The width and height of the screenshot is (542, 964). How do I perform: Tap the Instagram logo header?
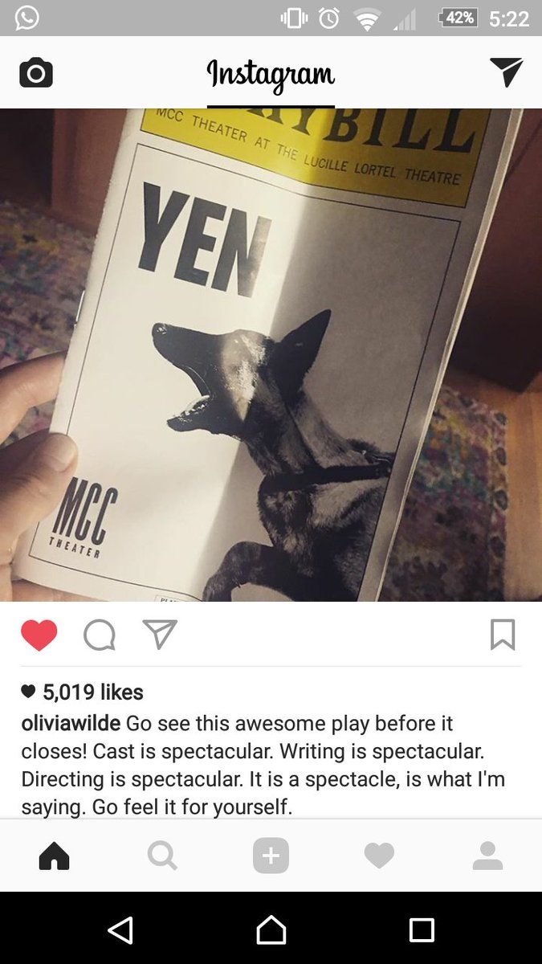coord(271,75)
